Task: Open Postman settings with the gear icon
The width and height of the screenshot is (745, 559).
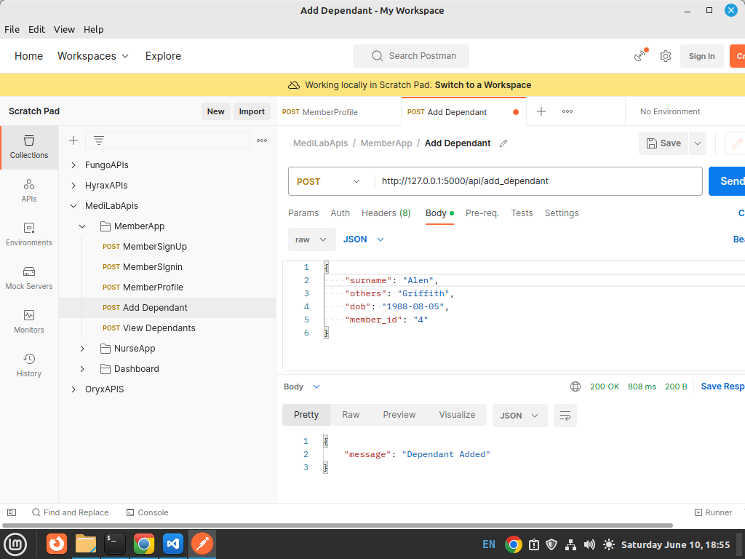Action: (x=665, y=56)
